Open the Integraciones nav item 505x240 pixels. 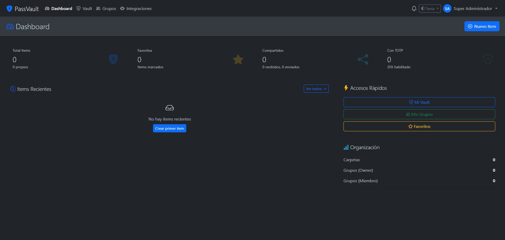pyautogui.click(x=136, y=9)
